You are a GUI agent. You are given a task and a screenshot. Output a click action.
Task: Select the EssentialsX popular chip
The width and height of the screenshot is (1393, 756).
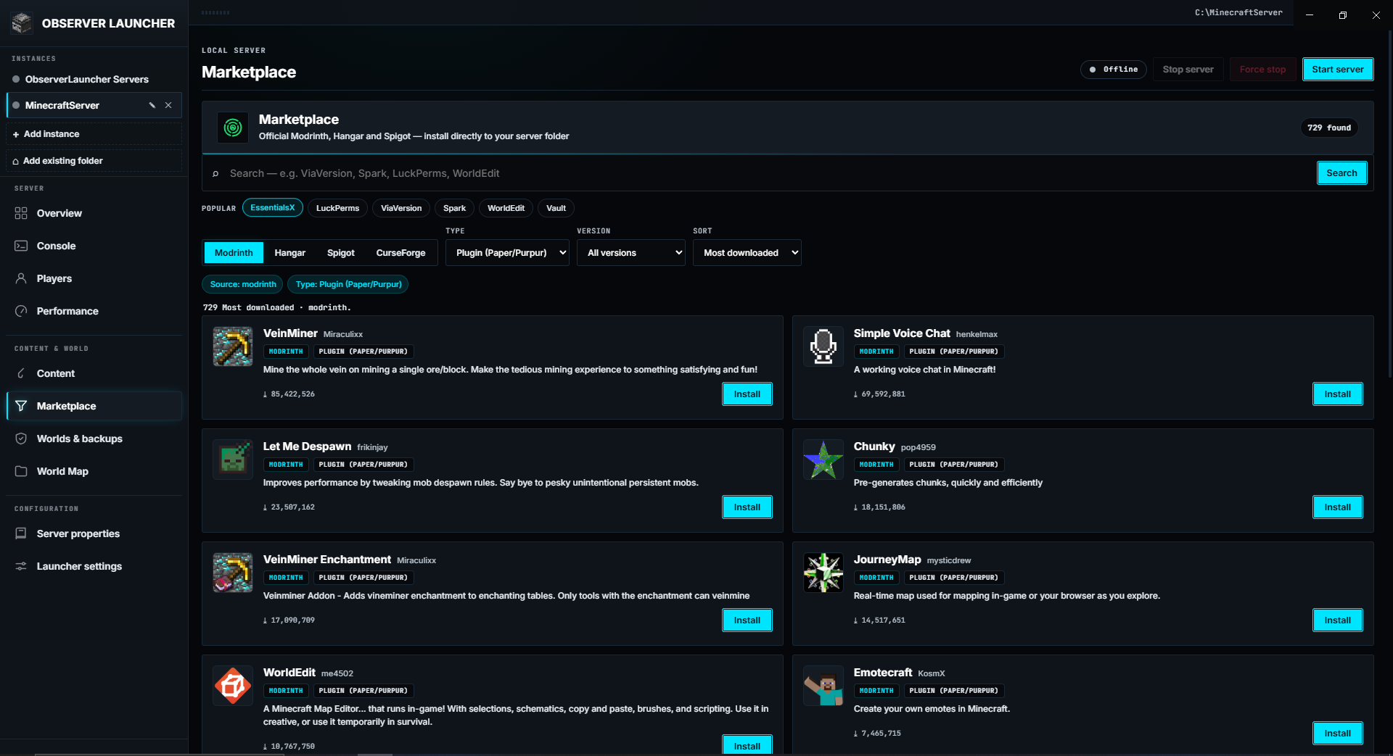point(273,208)
